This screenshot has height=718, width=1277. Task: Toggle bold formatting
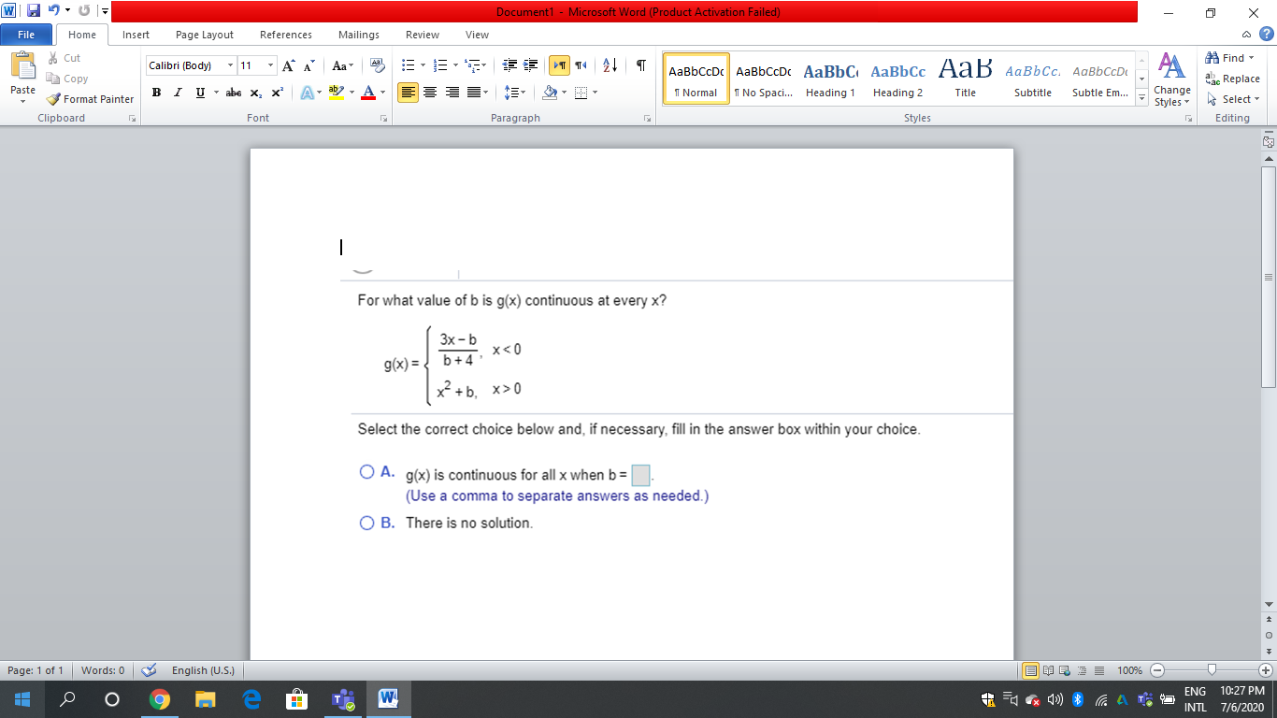154,92
